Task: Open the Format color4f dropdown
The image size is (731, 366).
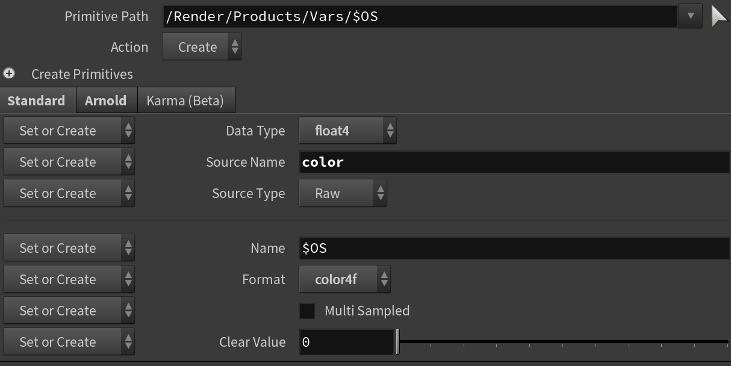Action: 344,279
